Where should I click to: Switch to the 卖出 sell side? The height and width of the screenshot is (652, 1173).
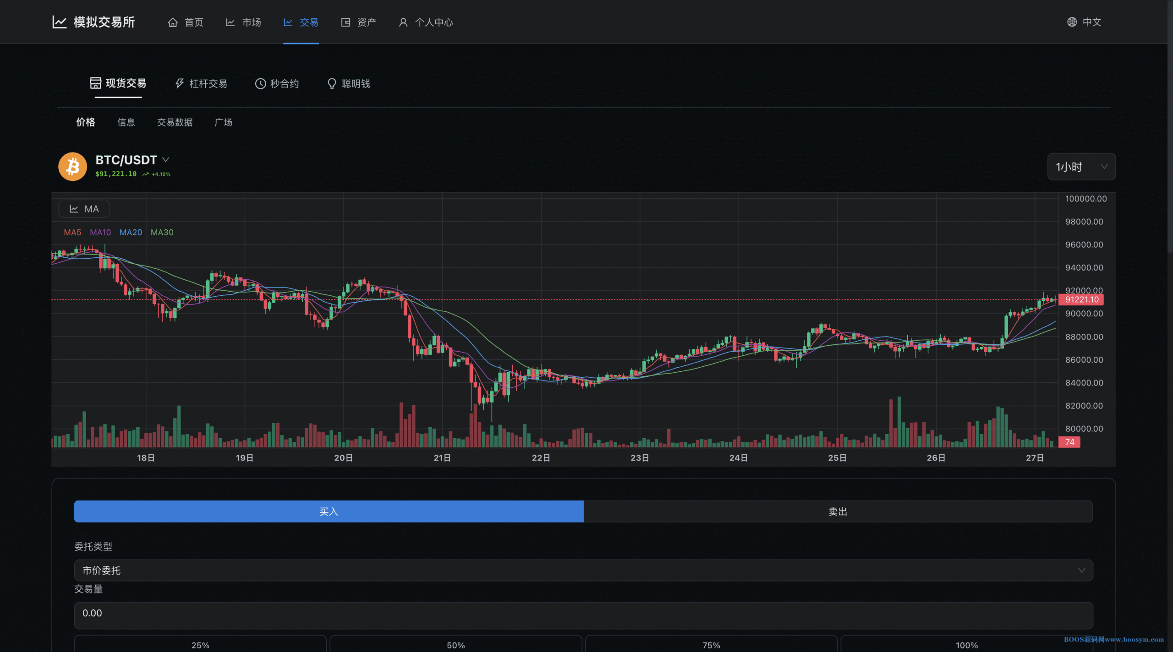[838, 511]
